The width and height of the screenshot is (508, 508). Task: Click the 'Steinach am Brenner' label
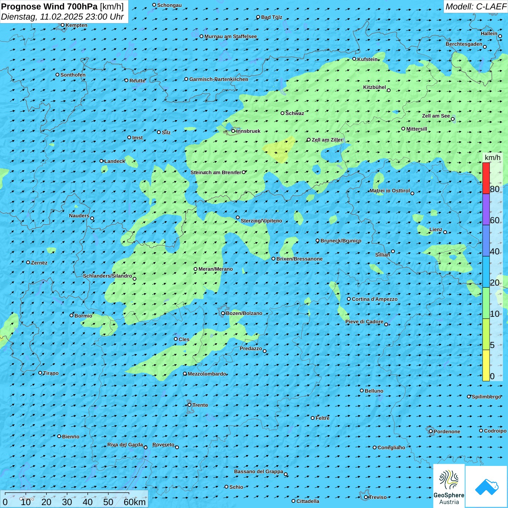216,172
